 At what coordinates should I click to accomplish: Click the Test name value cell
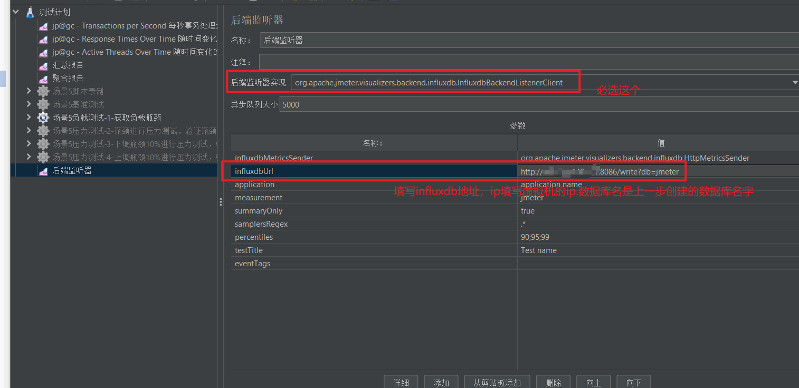click(x=658, y=250)
